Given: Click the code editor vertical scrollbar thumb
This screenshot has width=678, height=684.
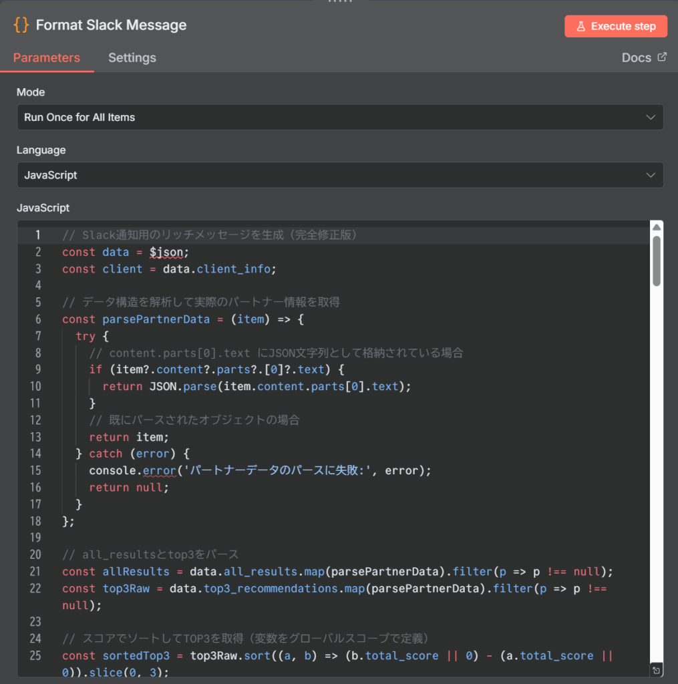Looking at the screenshot, I should [656, 261].
